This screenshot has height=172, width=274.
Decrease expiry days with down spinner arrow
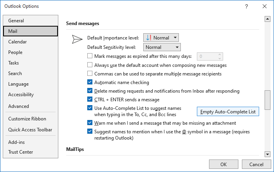(220, 58)
